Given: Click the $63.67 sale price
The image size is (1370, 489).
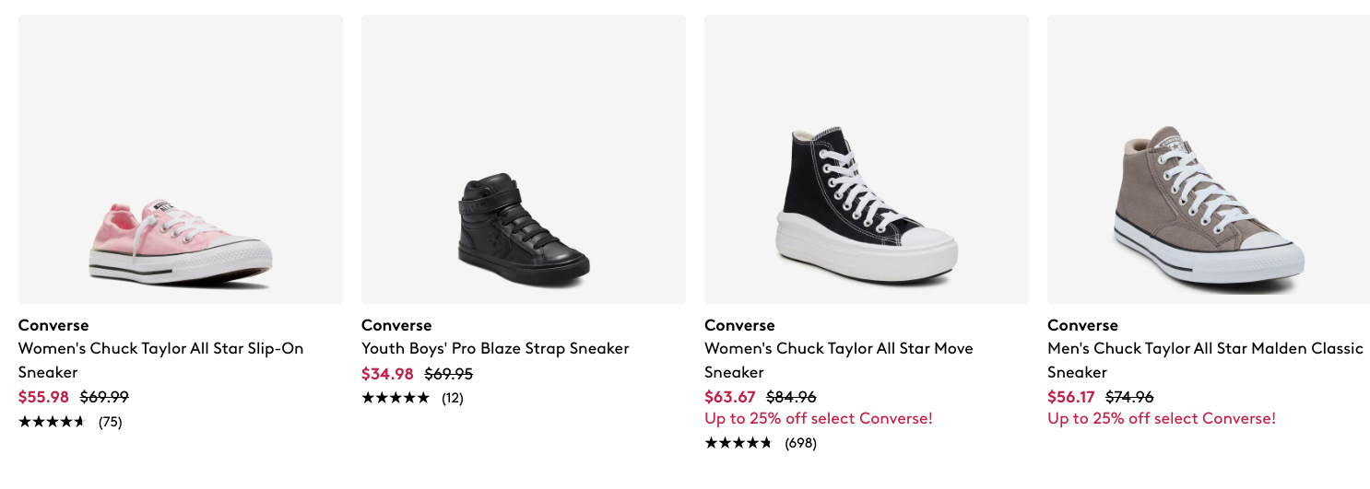Looking at the screenshot, I should pyautogui.click(x=729, y=397).
